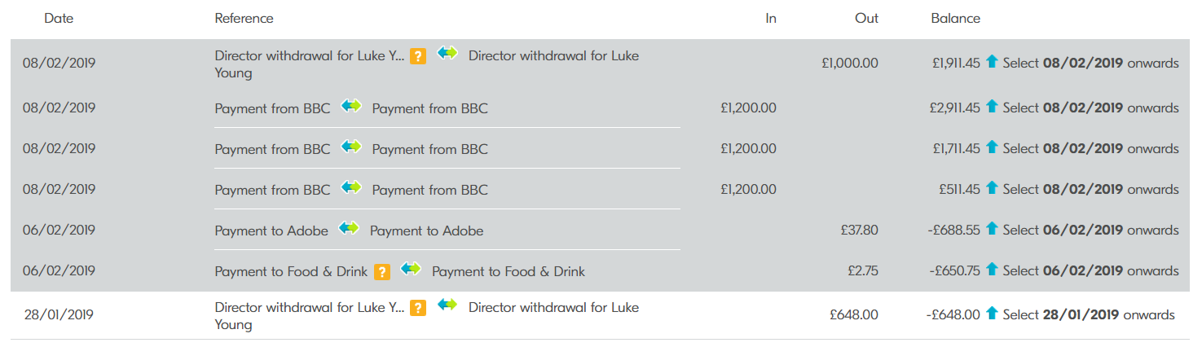The height and width of the screenshot is (347, 1202).
Task: Click Select 06/02/2019 onwards beside balance -£650.75
Action: pyautogui.click(x=1090, y=270)
